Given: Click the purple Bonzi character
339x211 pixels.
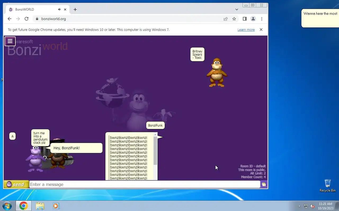Looking at the screenshot, I should click(x=35, y=159).
